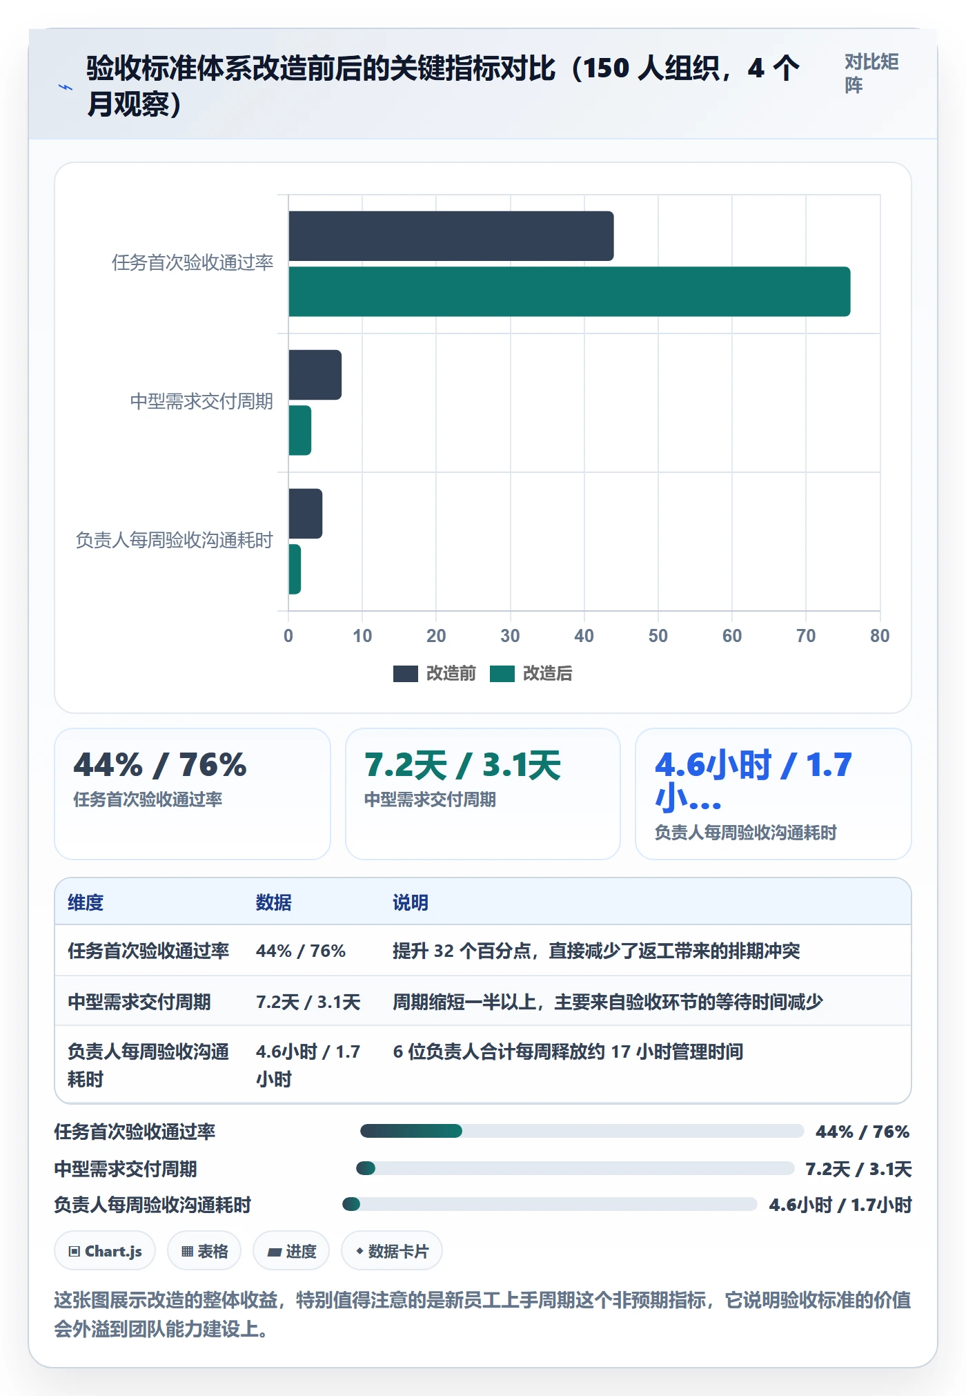Click the 进度 tag icon
Viewport: 966px width, 1396px height.
(x=274, y=1252)
